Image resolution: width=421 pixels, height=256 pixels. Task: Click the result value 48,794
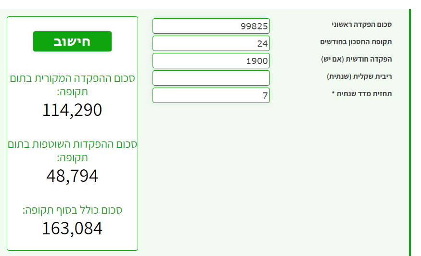tap(72, 176)
